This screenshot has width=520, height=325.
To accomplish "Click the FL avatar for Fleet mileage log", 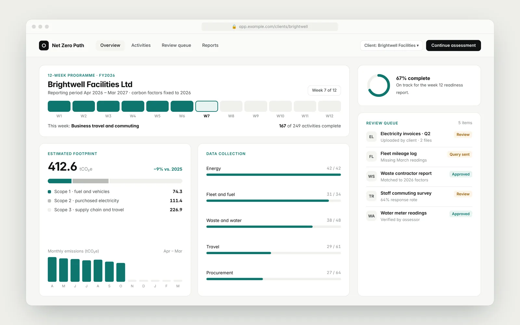I will pyautogui.click(x=371, y=157).
